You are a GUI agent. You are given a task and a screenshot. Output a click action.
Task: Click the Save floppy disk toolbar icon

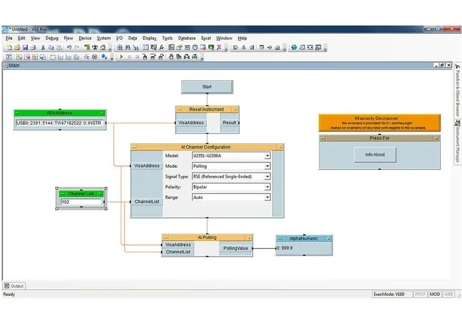(25, 47)
